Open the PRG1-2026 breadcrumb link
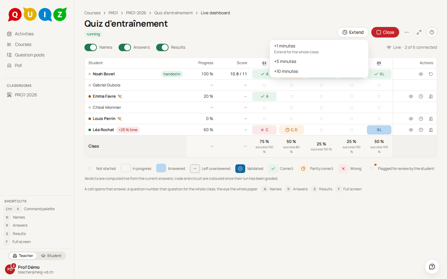This screenshot has width=447, height=279. [136, 13]
